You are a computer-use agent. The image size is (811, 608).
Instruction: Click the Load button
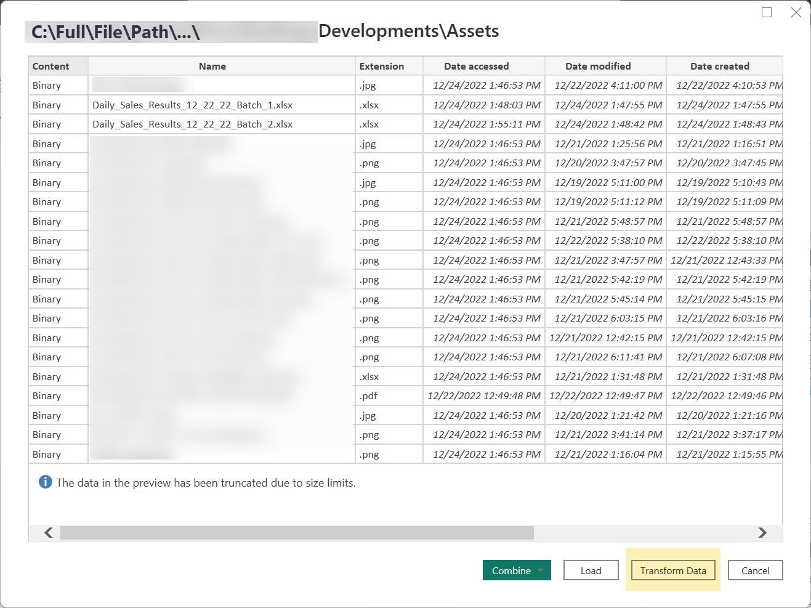coord(591,570)
